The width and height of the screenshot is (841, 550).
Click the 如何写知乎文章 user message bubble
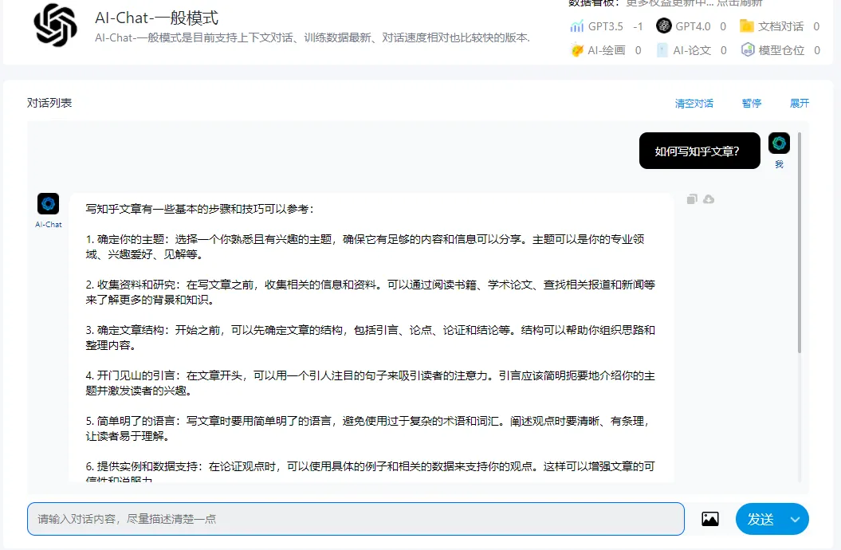point(699,151)
